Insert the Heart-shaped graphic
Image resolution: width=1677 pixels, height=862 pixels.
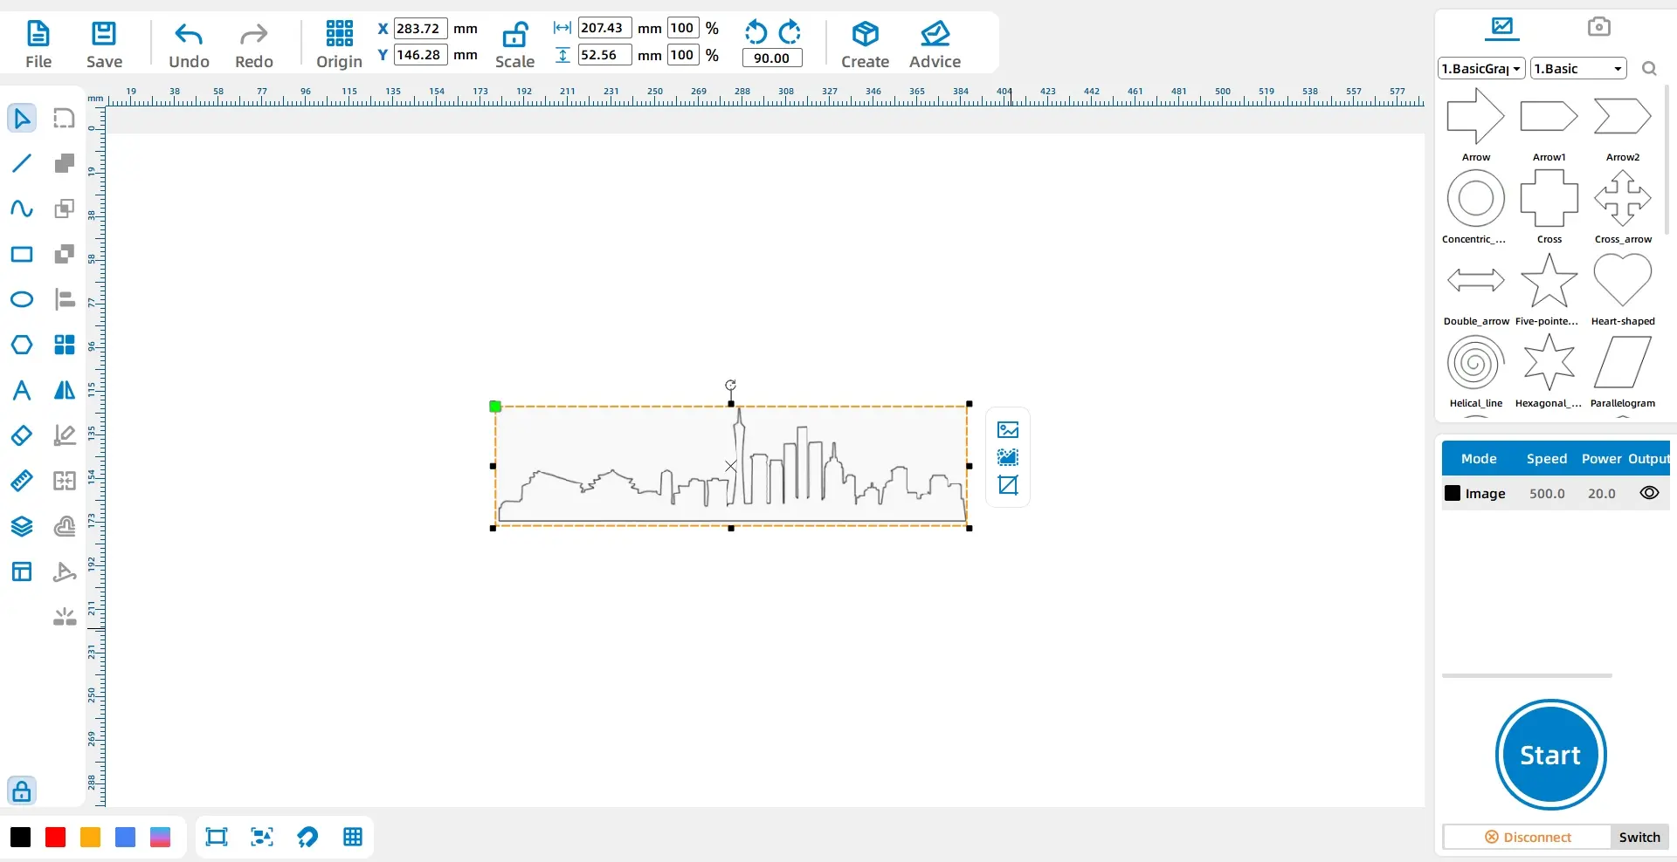click(x=1623, y=281)
